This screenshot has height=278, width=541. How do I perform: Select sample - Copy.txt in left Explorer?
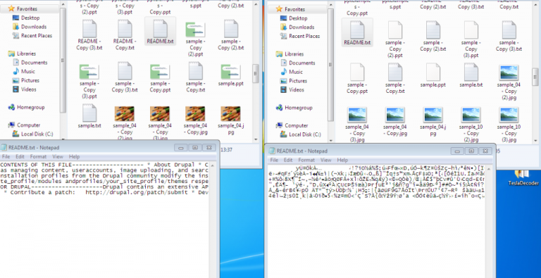(x=195, y=77)
